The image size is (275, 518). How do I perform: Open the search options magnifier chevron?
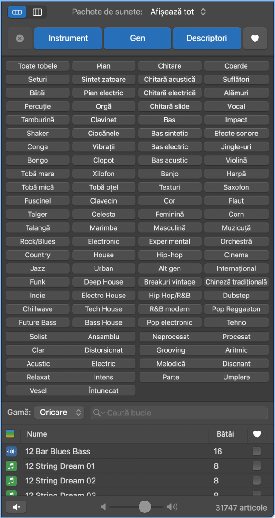coord(99,413)
